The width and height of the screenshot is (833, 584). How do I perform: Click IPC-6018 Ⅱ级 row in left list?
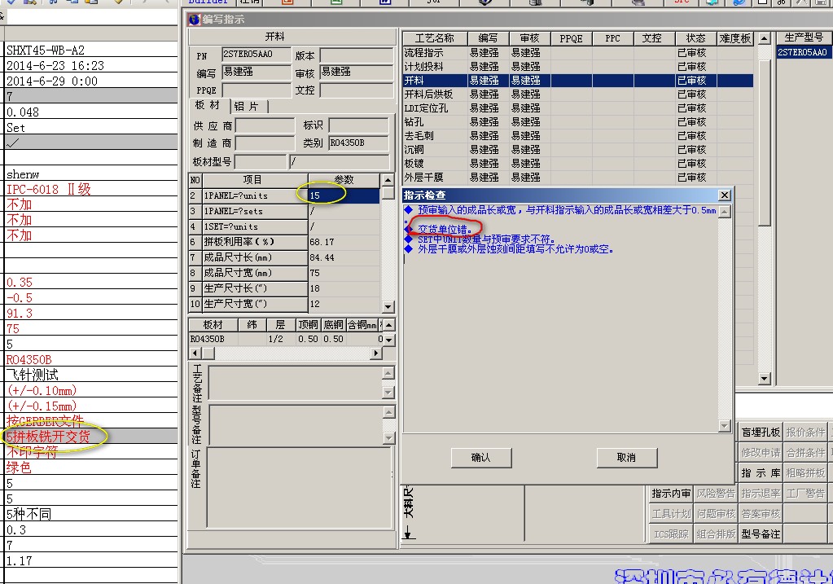click(91, 189)
